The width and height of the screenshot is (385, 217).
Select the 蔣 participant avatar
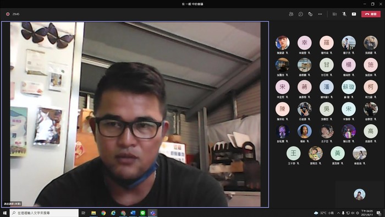click(x=305, y=87)
